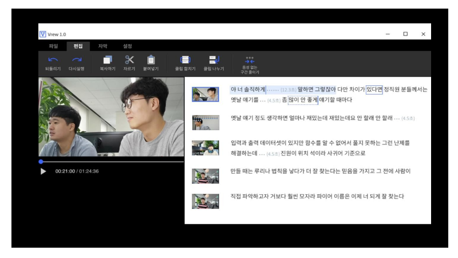Shorten silent sections (음성 없는 구간 줄이기)

click(x=250, y=61)
